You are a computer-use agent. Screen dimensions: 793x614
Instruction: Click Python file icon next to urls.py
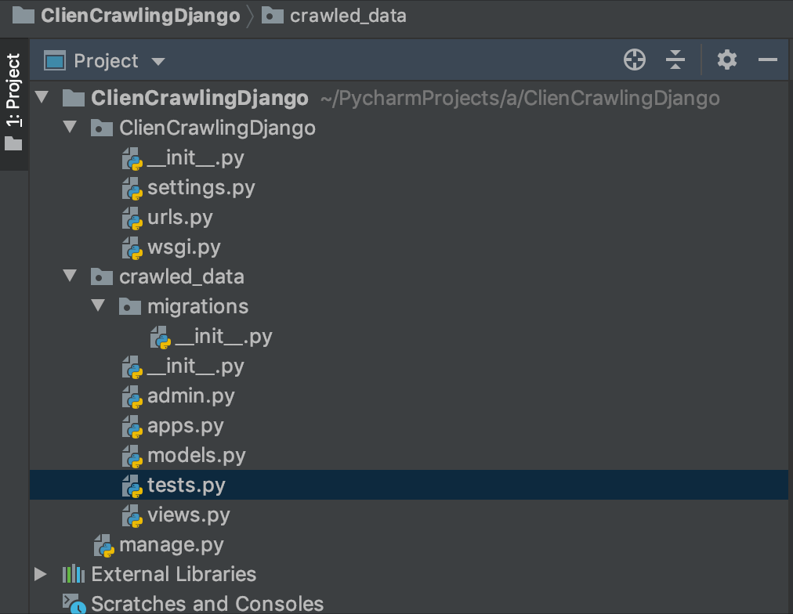point(132,219)
